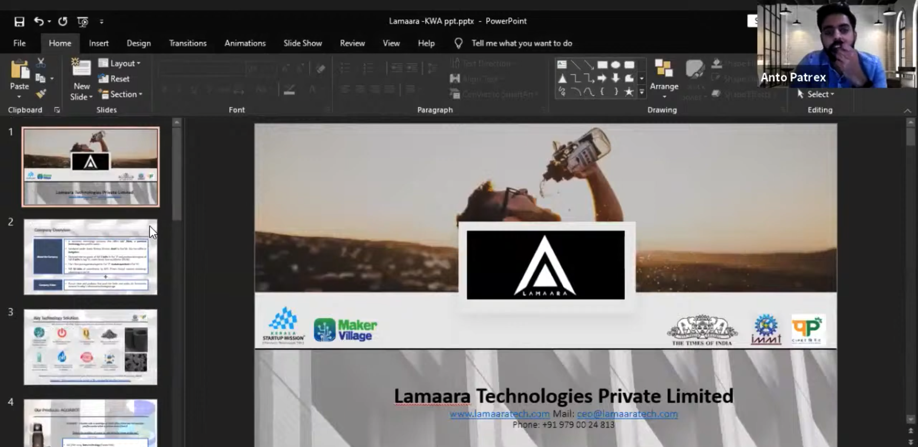Screen dimensions: 918x447
Task: Click the Lamaara logo image on slide
Action: [546, 265]
